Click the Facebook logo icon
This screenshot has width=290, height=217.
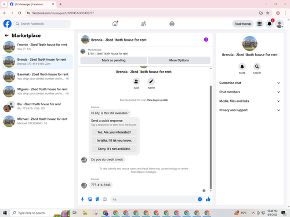8,24
